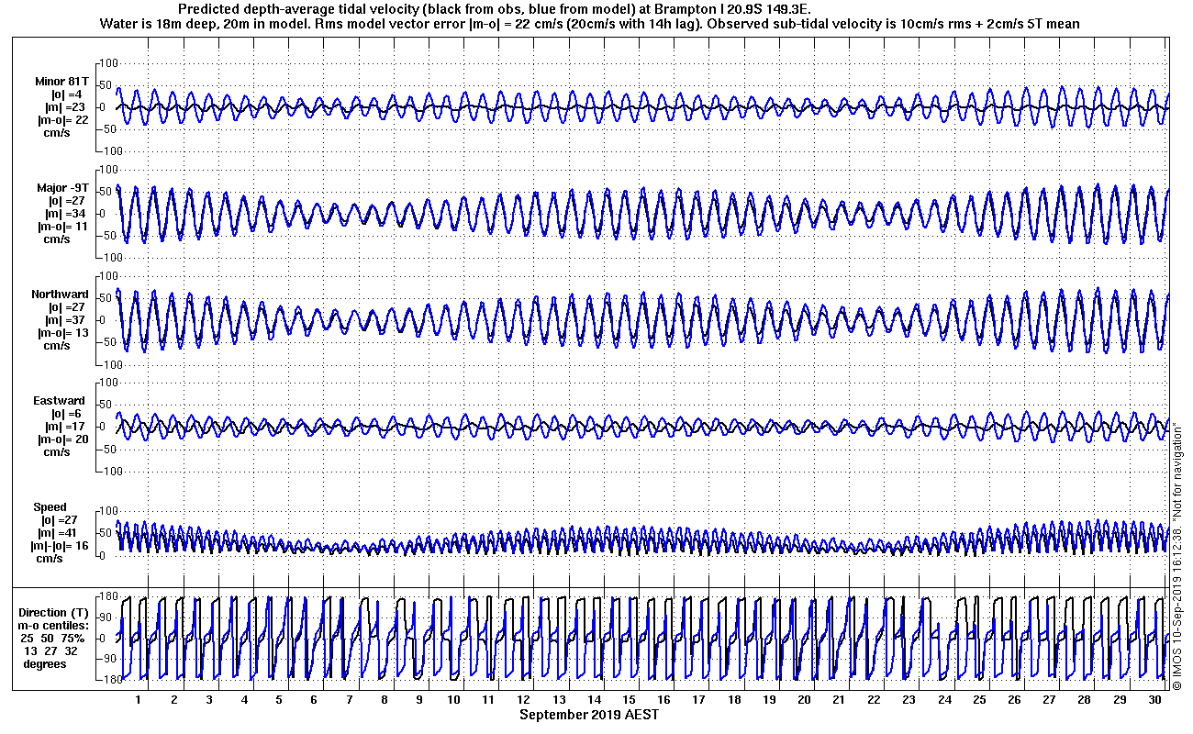Click the -100 label on the Eastward axis
This screenshot has height=734, width=1193.
tap(107, 472)
